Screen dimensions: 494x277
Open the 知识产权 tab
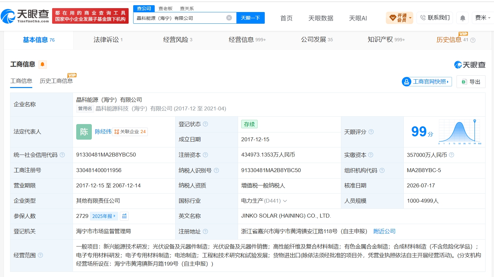pos(386,40)
